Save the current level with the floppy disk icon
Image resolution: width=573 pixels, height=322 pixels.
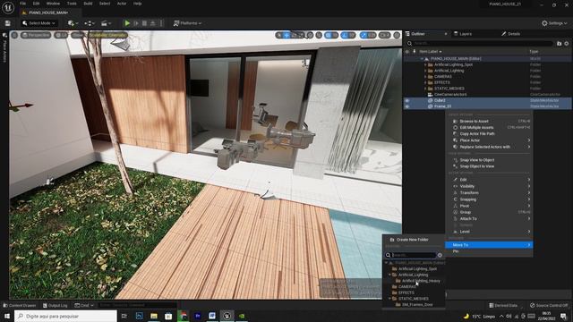[8, 23]
